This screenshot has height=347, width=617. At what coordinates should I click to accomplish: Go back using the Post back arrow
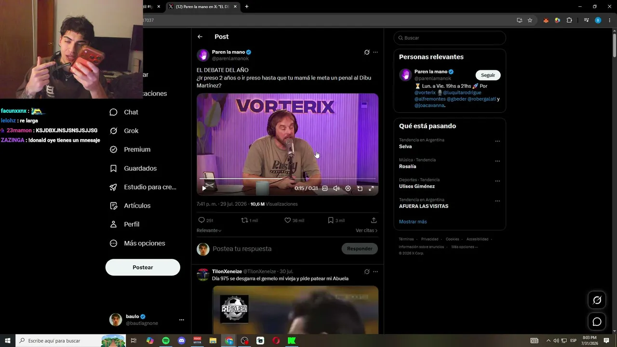200,37
